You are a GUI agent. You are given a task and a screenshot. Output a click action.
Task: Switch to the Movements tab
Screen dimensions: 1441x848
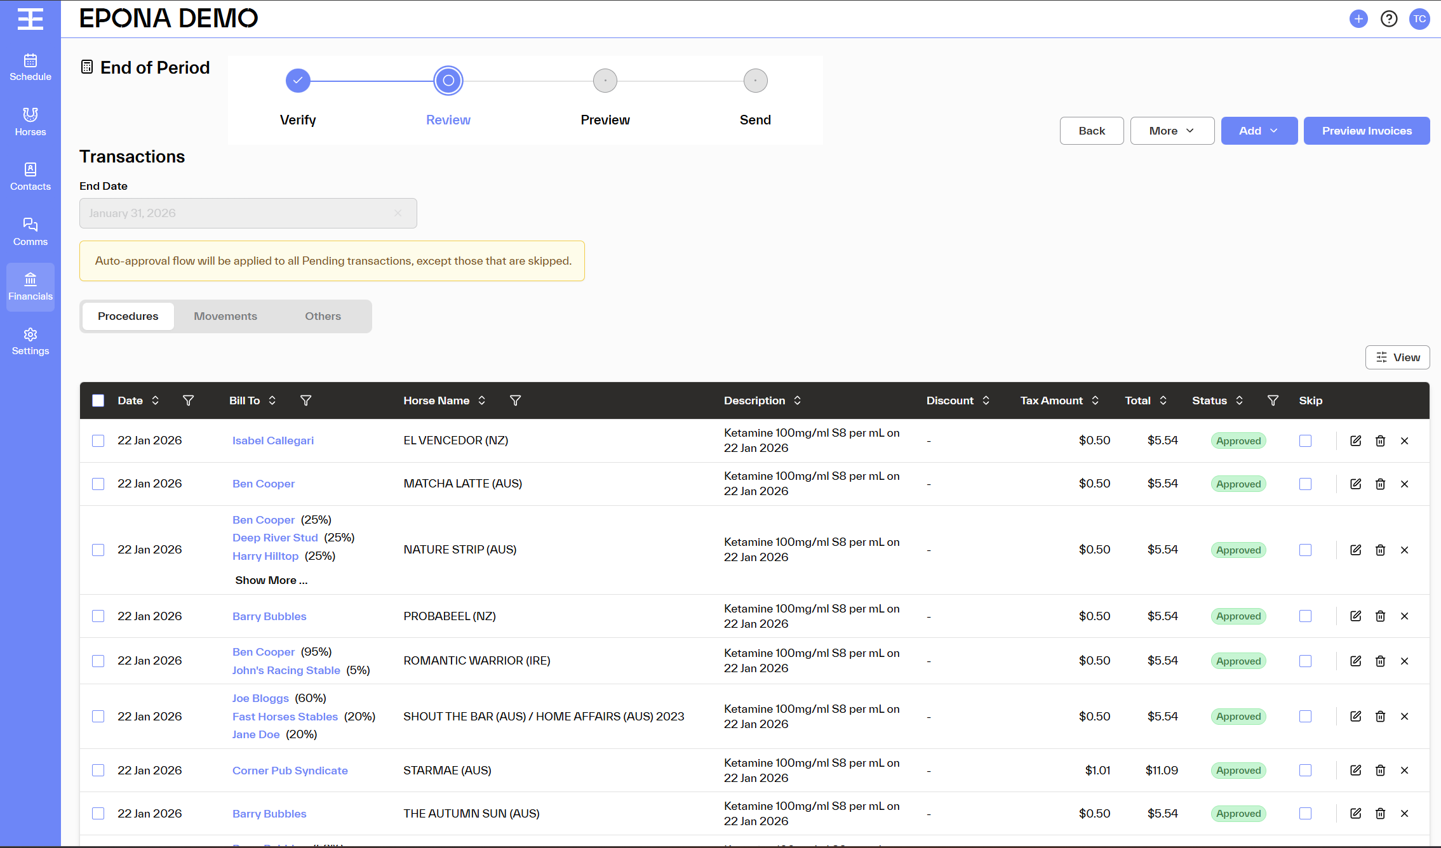tap(225, 316)
